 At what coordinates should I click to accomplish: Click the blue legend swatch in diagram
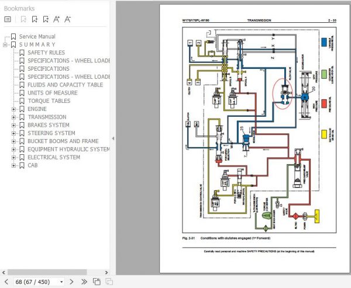(x=324, y=42)
